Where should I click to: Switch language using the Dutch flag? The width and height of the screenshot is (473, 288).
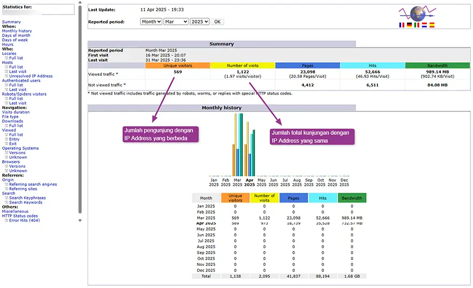(x=424, y=25)
